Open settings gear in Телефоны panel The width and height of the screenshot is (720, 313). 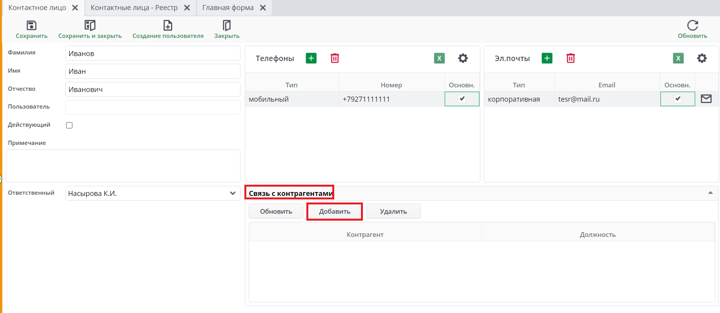pos(463,58)
